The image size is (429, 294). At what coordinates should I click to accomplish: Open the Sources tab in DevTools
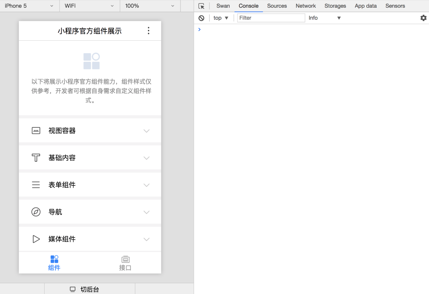click(x=277, y=6)
